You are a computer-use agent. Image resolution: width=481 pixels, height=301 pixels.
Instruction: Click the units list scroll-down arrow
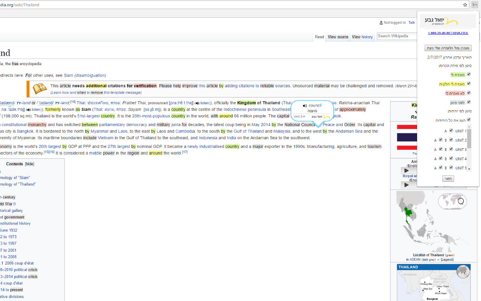(469, 169)
